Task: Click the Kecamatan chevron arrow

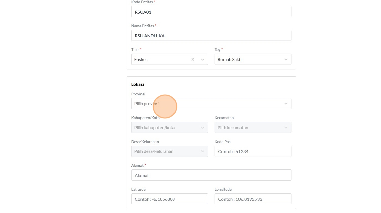Action: (286, 128)
